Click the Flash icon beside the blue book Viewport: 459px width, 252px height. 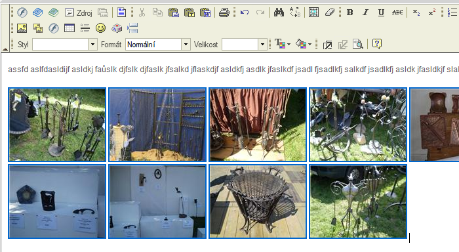(x=22, y=12)
